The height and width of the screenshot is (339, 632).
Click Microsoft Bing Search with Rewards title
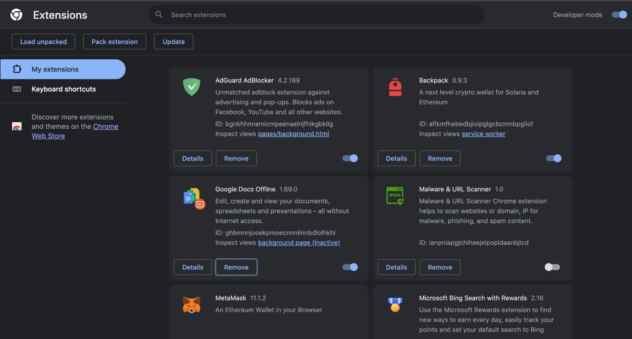tap(473, 298)
